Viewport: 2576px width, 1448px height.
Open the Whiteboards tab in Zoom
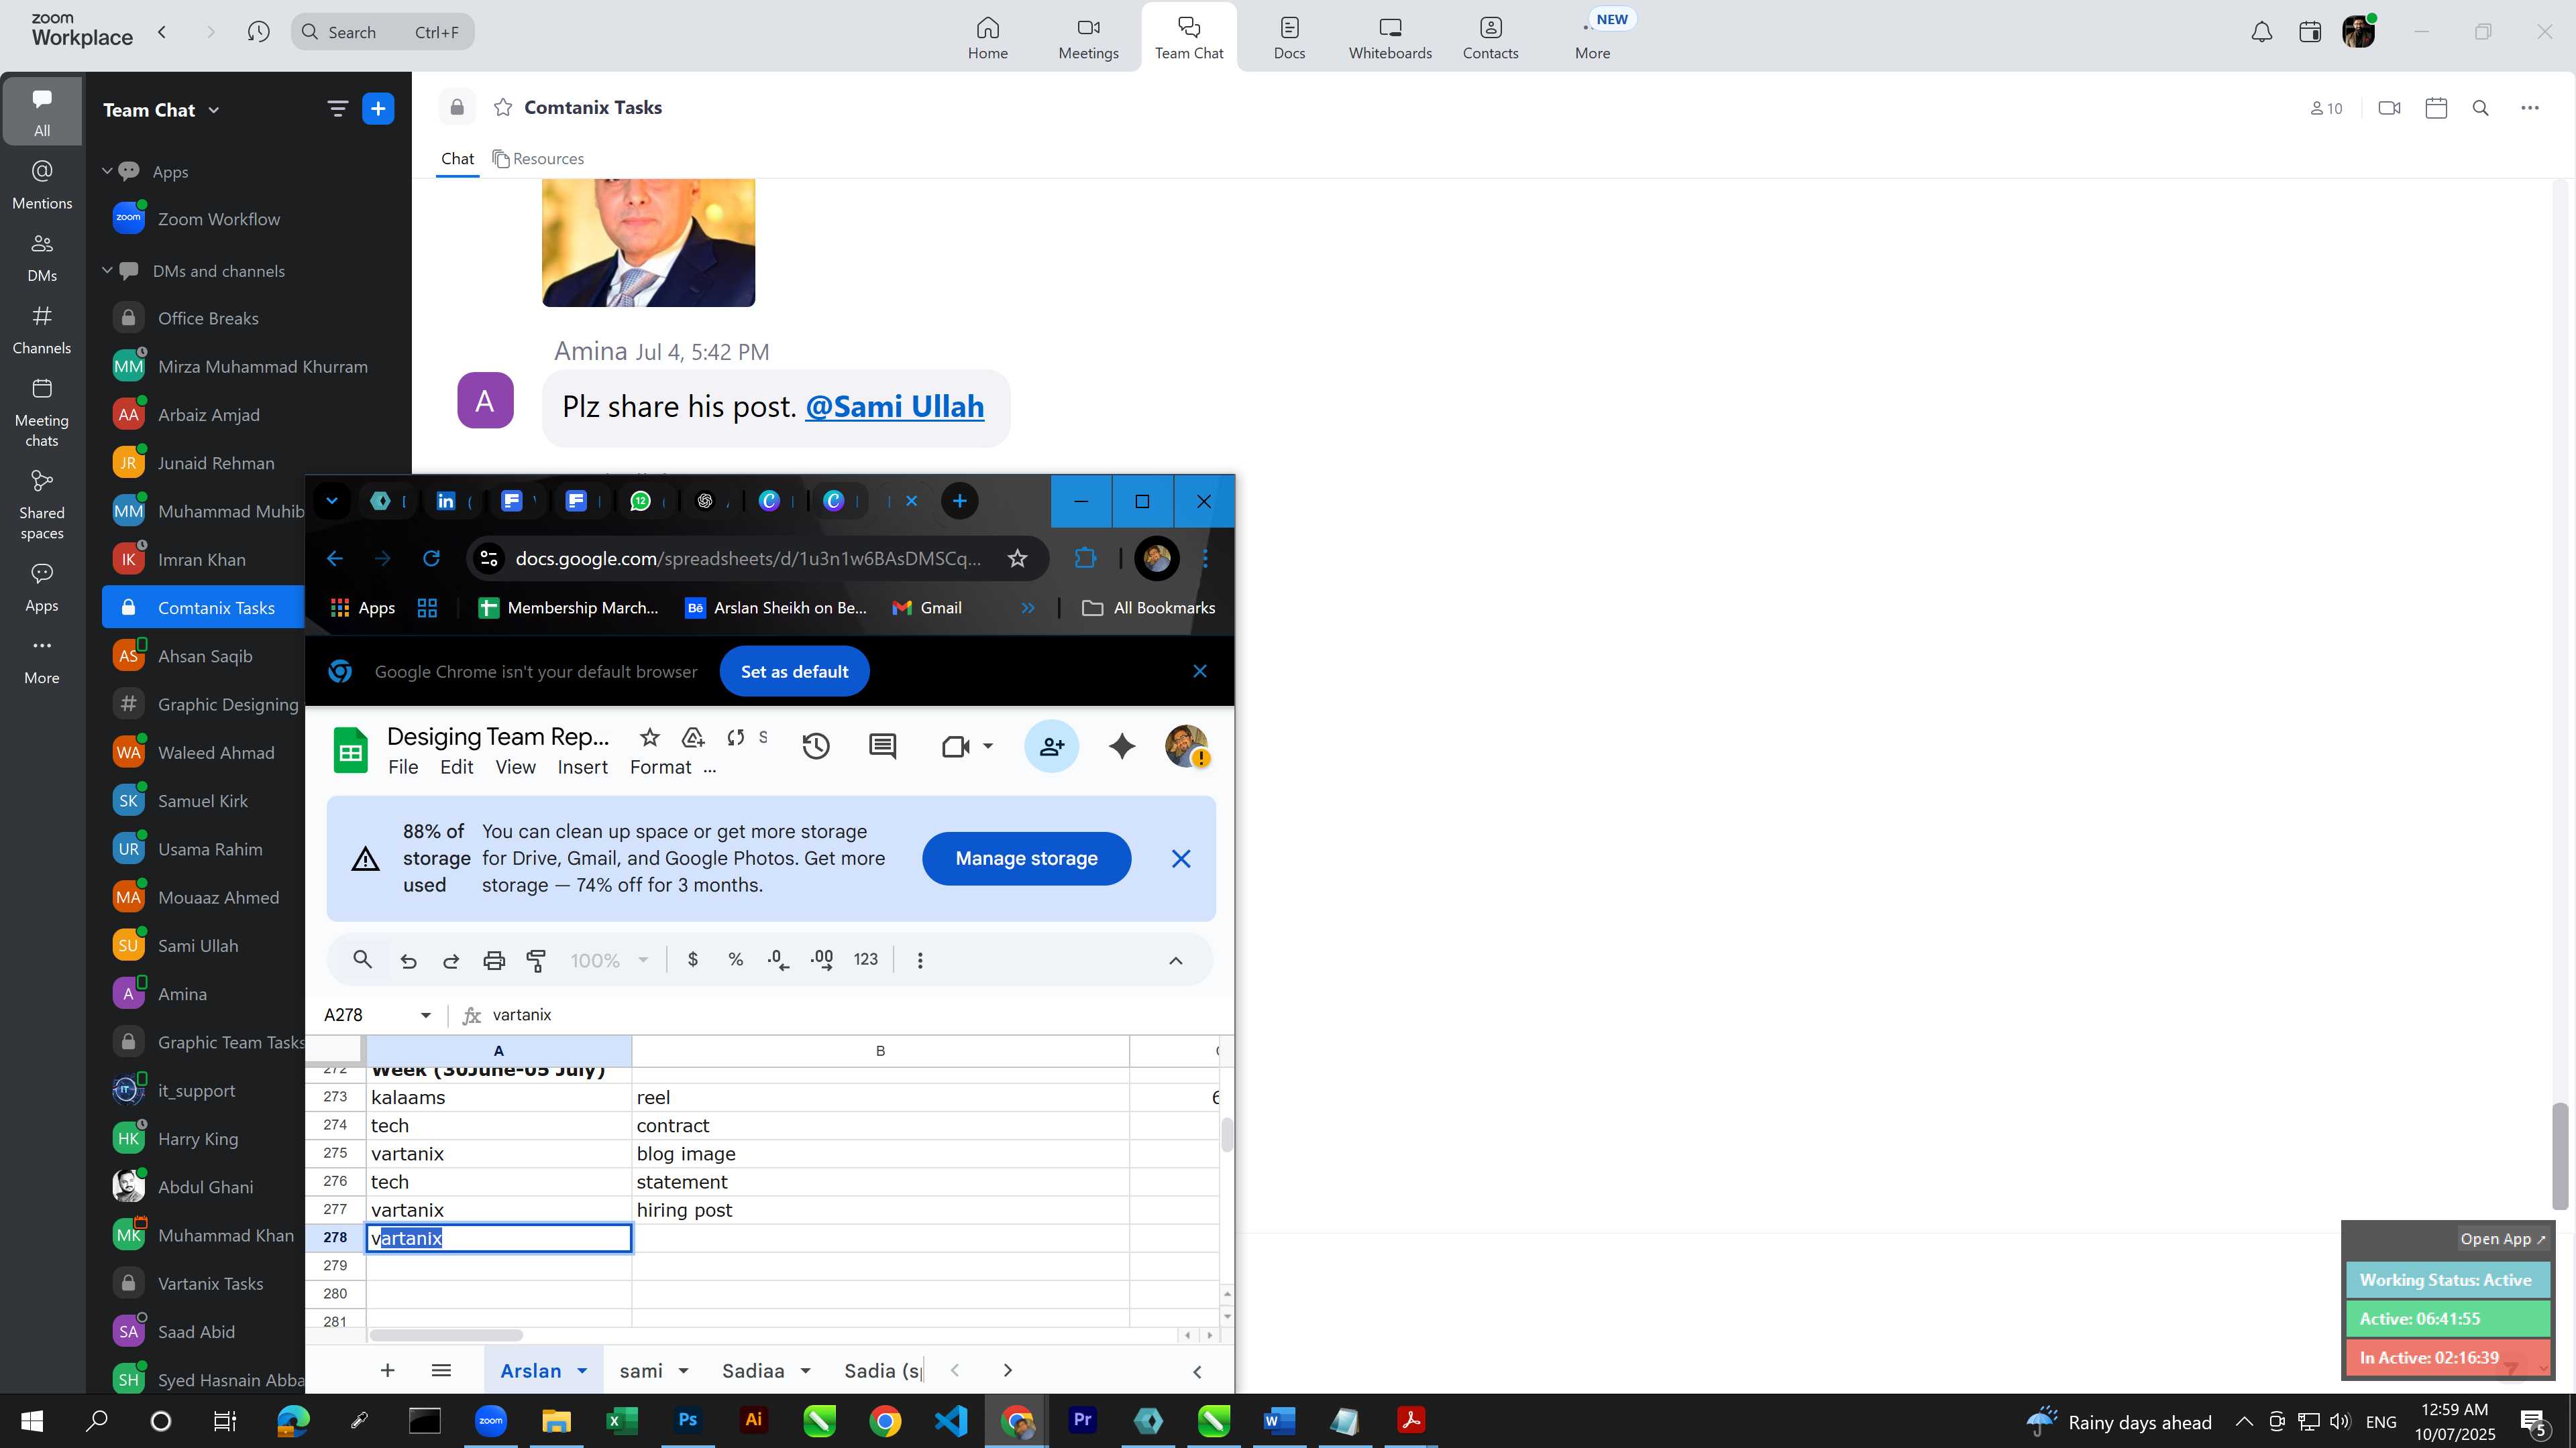pos(1390,38)
